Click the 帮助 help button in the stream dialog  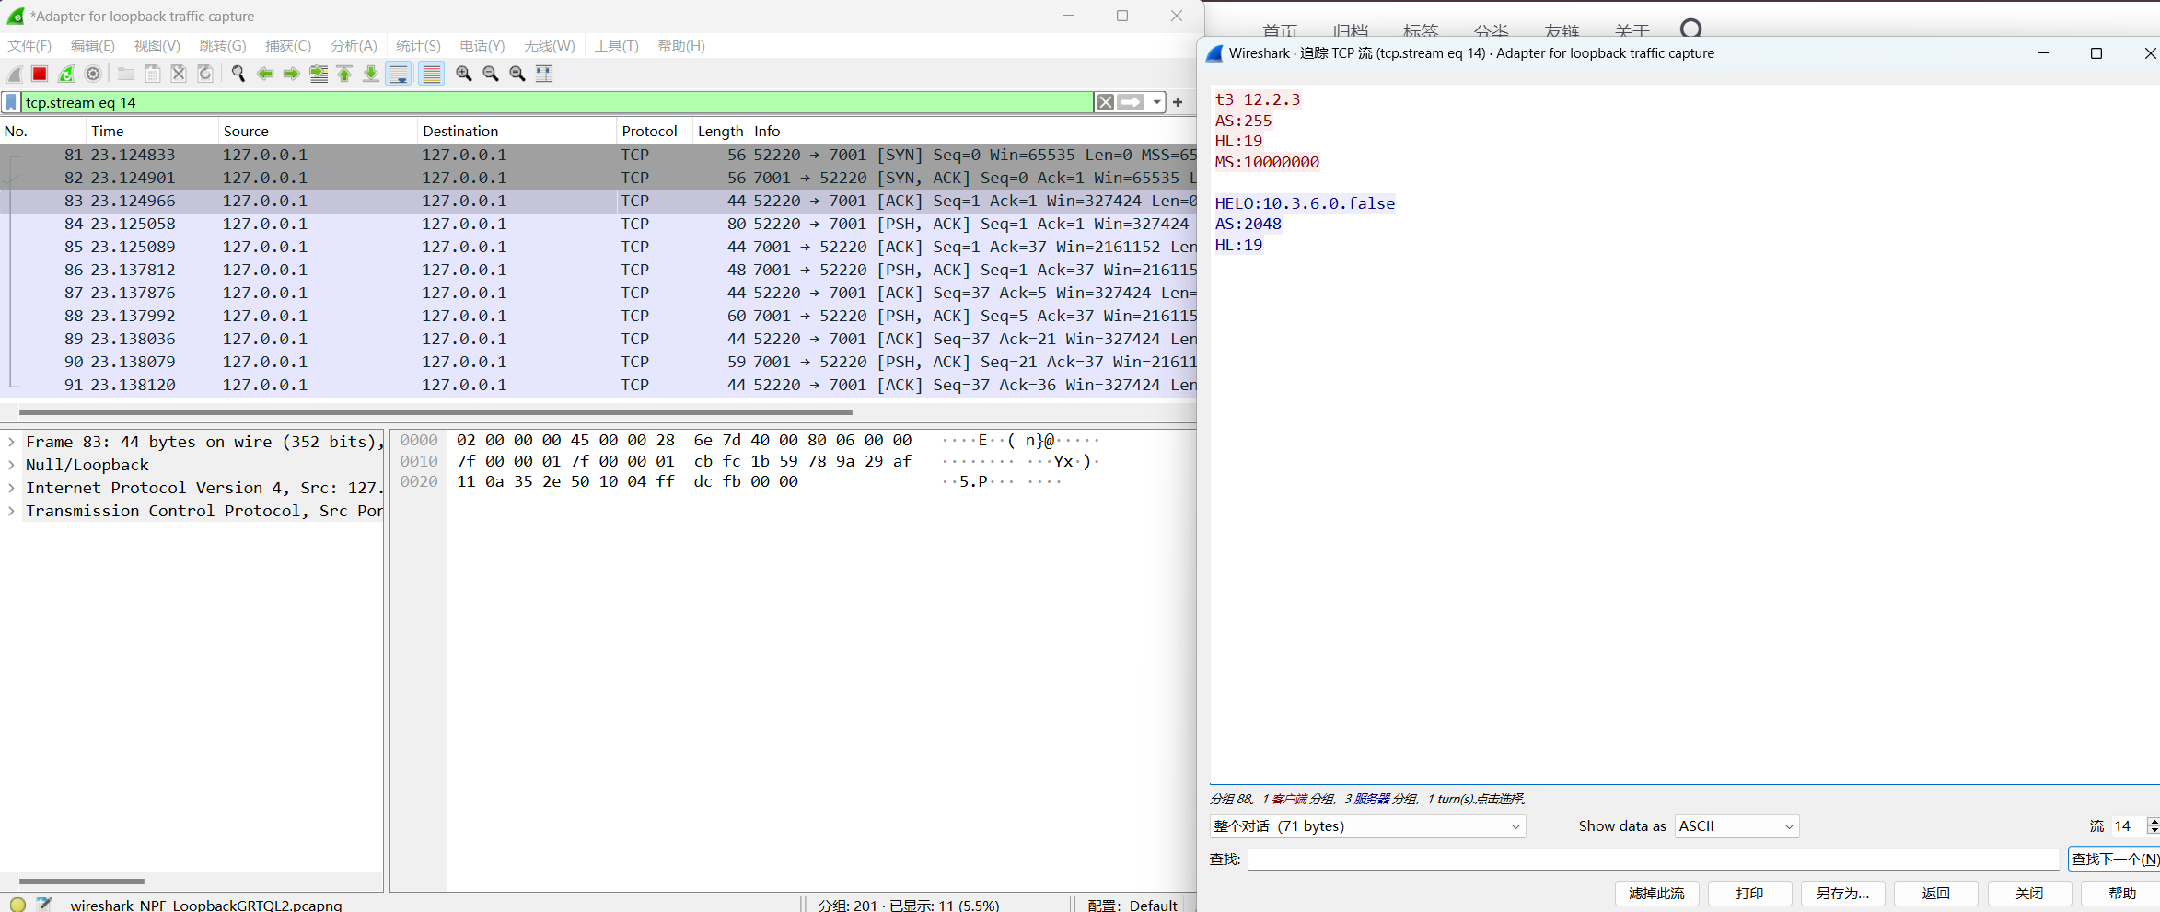click(2122, 894)
